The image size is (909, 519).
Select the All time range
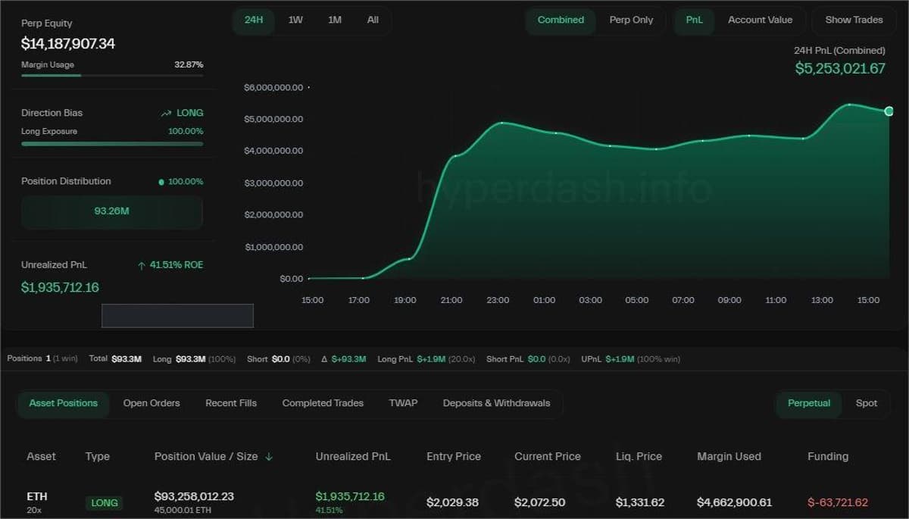pyautogui.click(x=372, y=20)
